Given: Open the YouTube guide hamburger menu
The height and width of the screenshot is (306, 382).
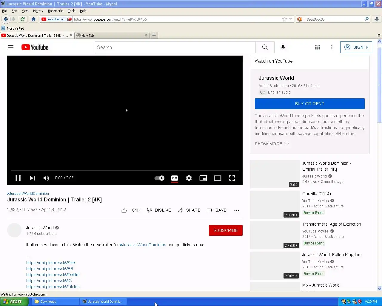Looking at the screenshot, I should [11, 47].
